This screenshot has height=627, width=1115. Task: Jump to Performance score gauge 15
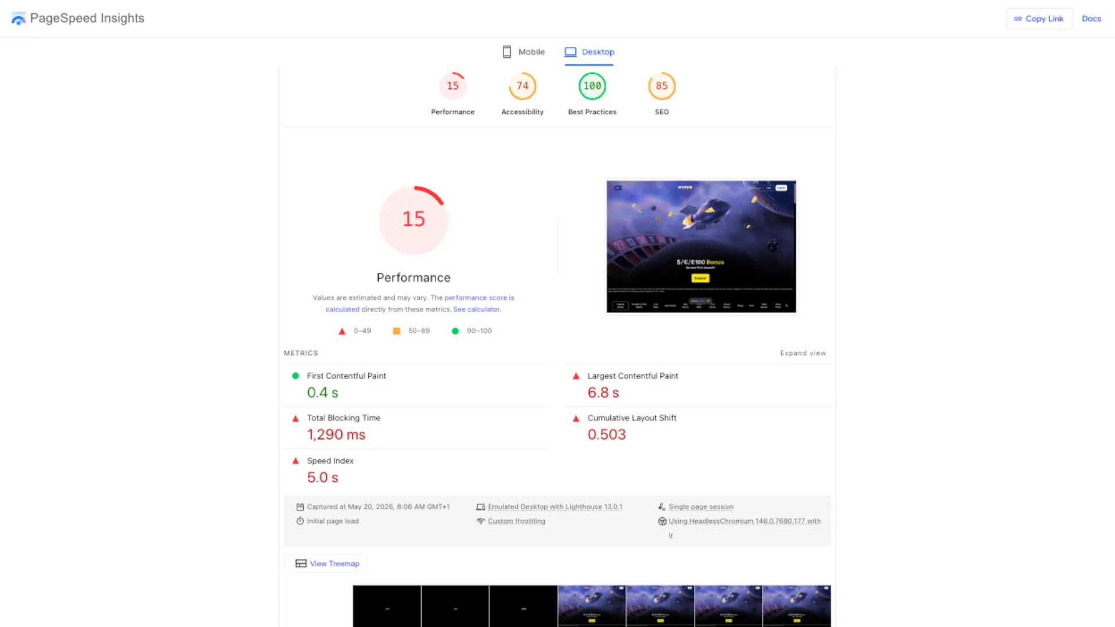tap(453, 86)
